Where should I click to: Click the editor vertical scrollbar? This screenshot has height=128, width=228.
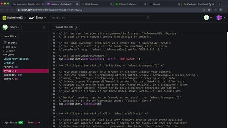tap(227, 43)
